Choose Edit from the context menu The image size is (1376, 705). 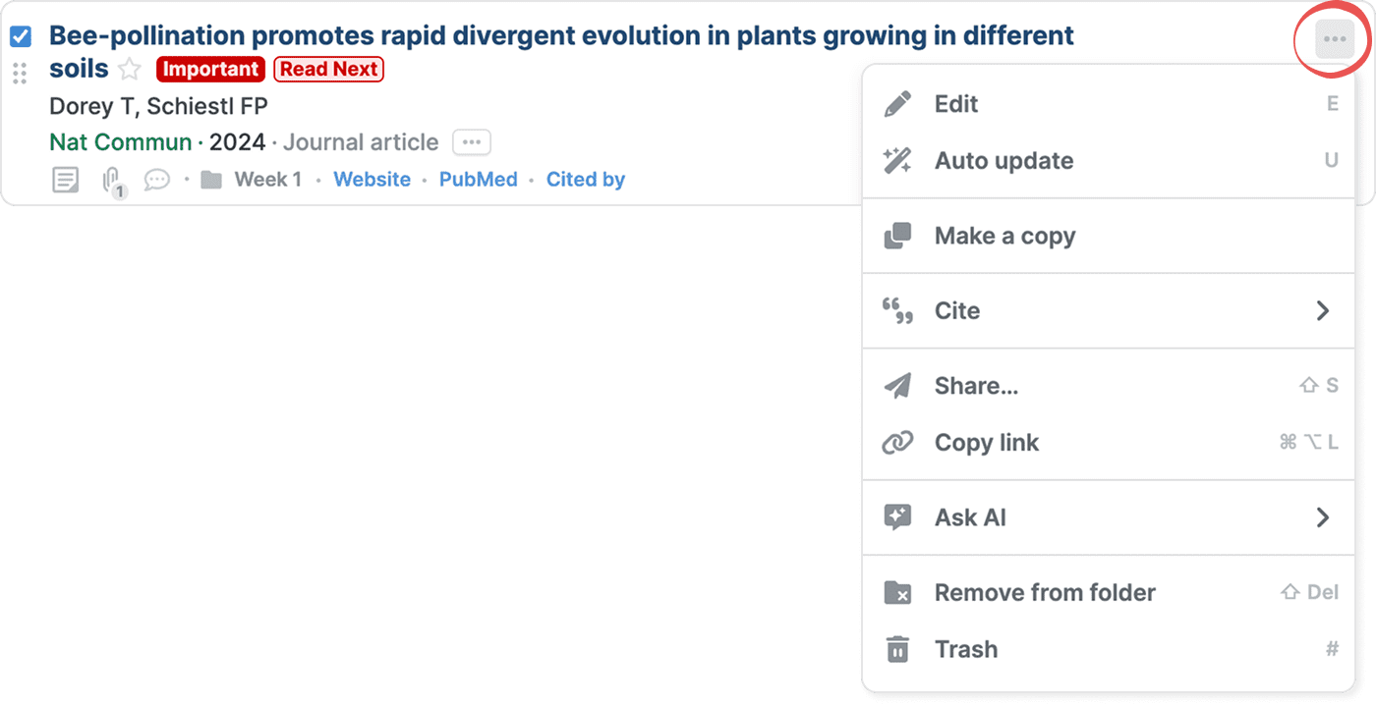point(955,104)
